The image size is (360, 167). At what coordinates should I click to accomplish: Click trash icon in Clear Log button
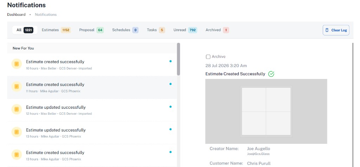tap(327, 30)
